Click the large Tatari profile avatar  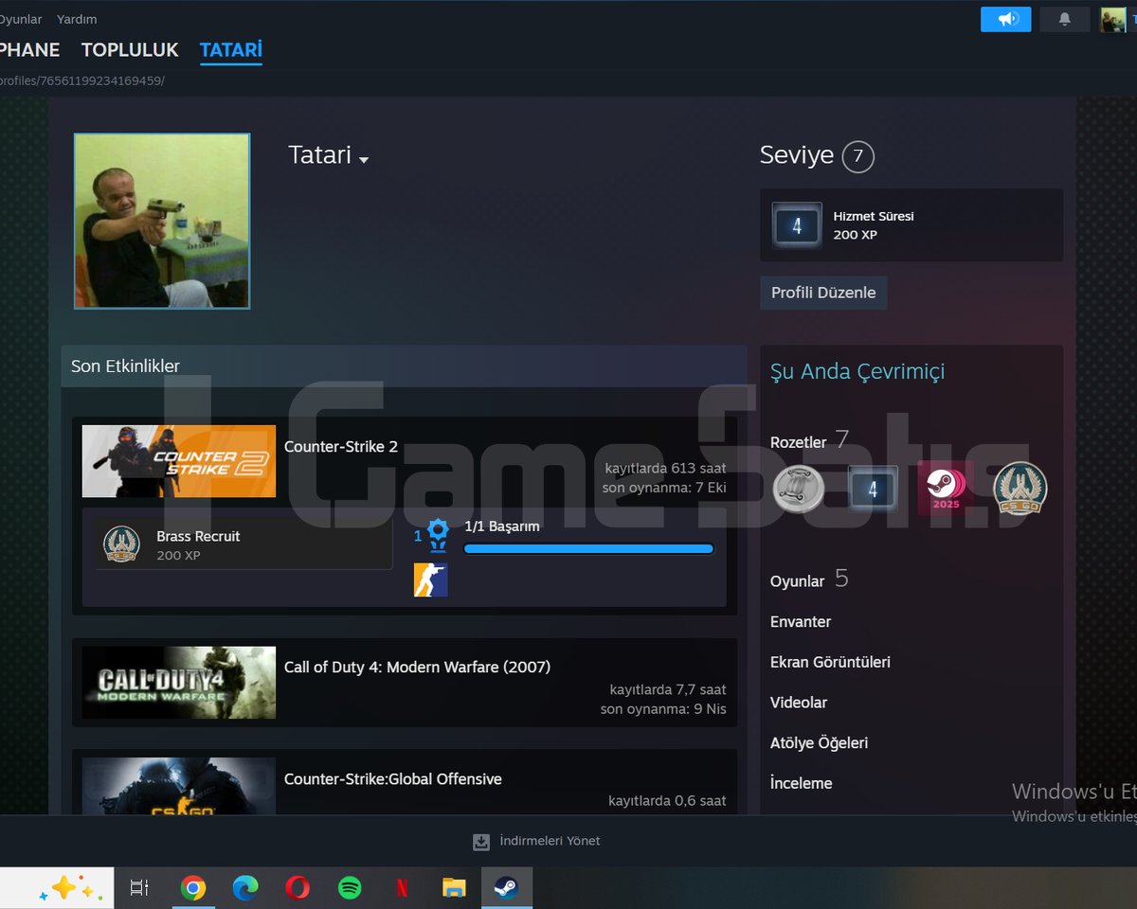[x=162, y=221]
